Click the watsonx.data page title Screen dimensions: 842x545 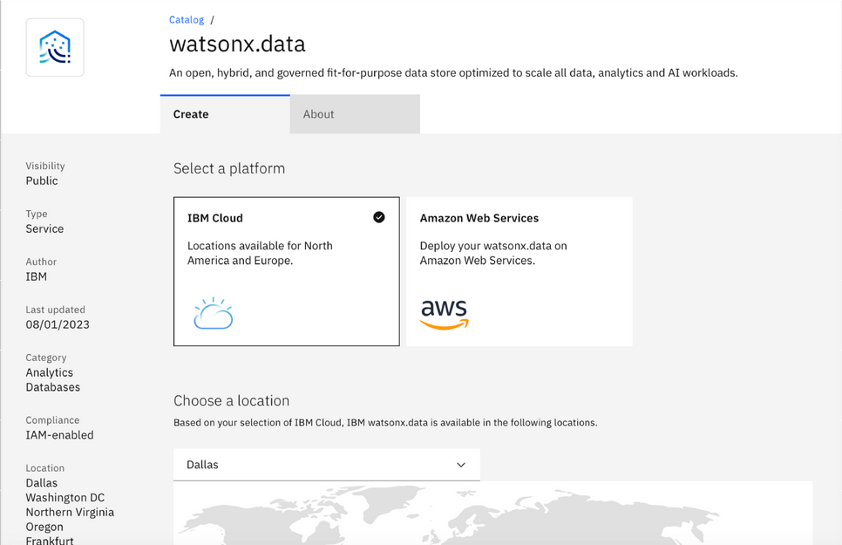point(237,44)
